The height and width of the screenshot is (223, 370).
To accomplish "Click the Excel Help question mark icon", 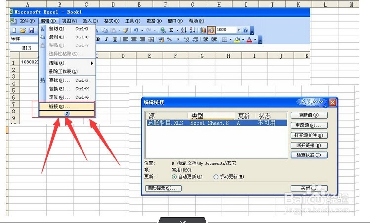I will tap(246, 30).
